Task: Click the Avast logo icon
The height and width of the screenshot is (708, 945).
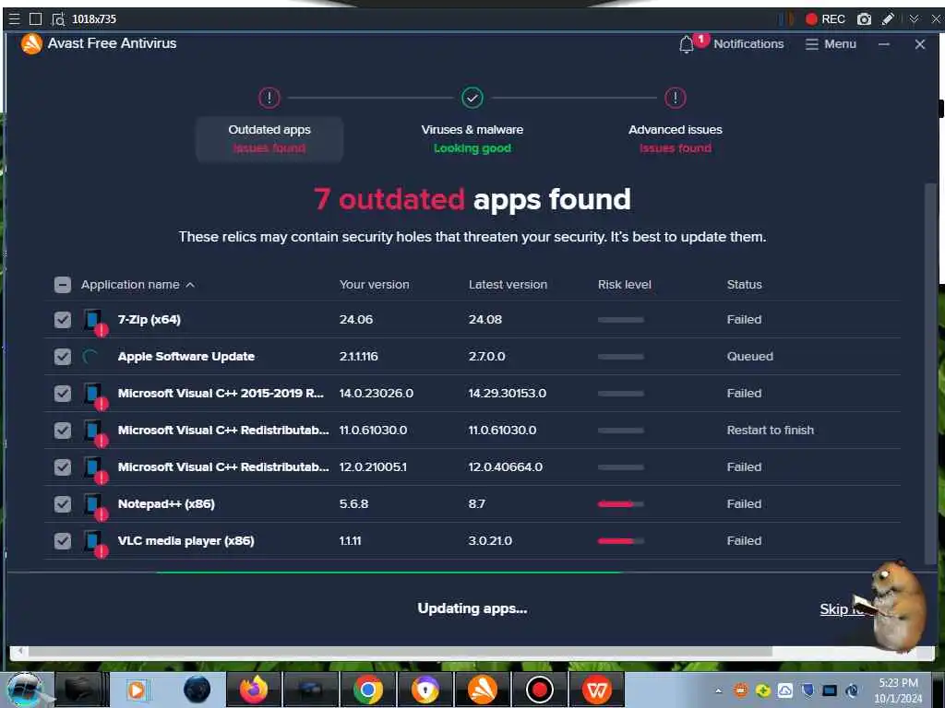Action: point(31,43)
